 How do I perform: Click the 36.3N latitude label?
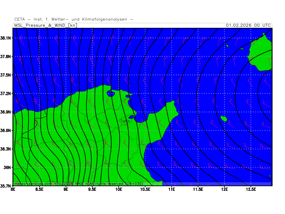pos(7,149)
